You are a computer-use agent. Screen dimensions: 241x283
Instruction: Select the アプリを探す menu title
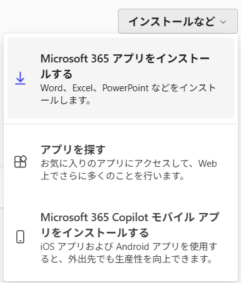[x=73, y=149]
